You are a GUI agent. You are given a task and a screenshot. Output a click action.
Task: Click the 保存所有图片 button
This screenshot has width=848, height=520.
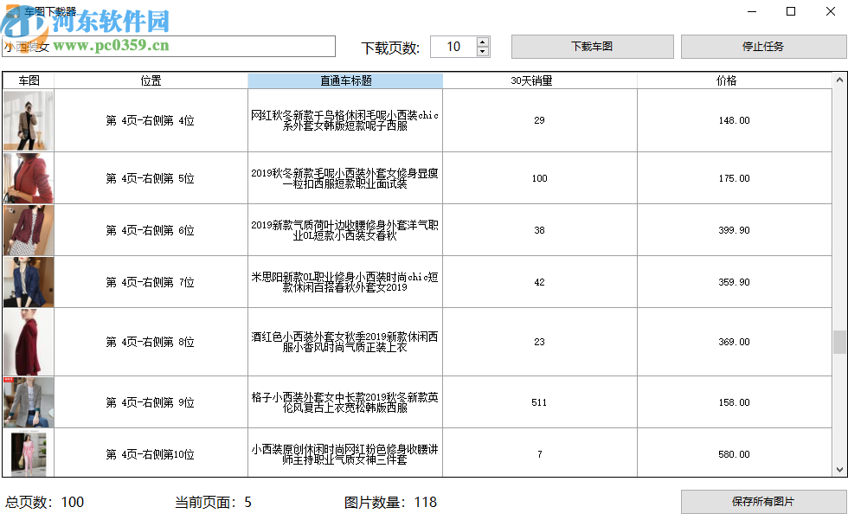click(763, 502)
